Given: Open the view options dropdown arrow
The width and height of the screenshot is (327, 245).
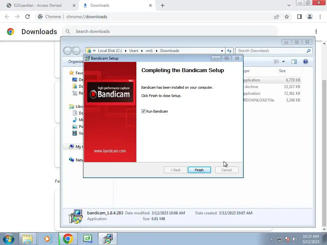Looking at the screenshot, I should (x=284, y=62).
